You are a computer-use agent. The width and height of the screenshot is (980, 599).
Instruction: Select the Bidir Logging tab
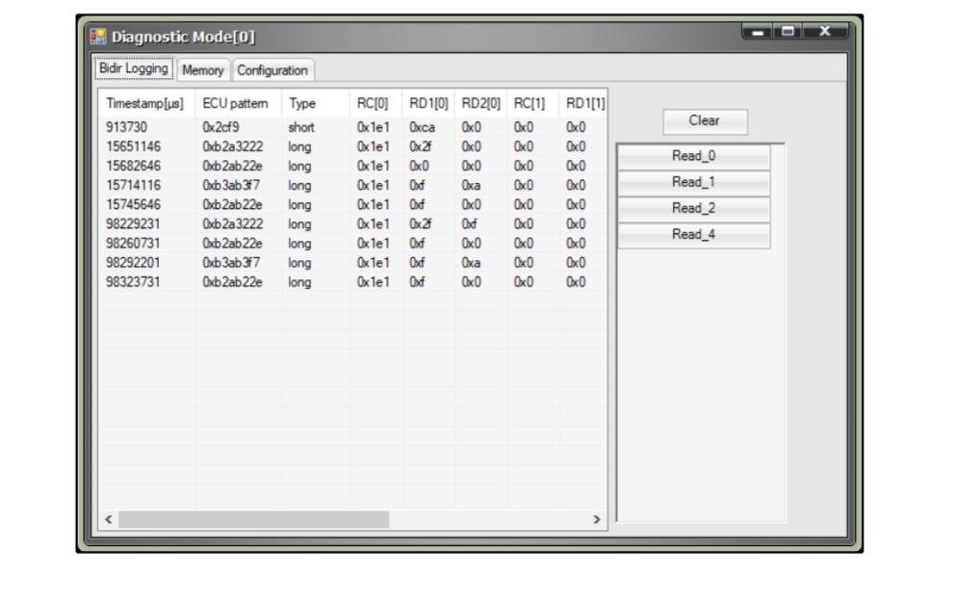click(x=133, y=68)
